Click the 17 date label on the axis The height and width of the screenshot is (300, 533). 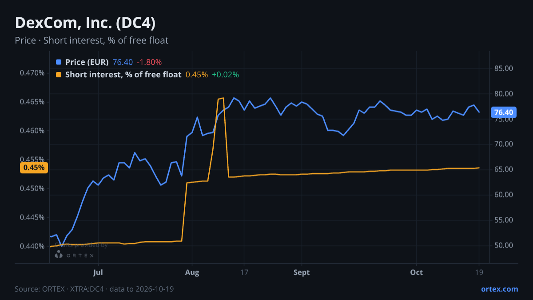click(243, 272)
